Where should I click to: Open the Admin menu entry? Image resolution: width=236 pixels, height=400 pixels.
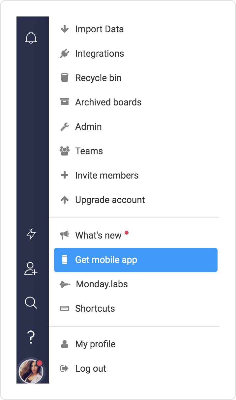[88, 127]
